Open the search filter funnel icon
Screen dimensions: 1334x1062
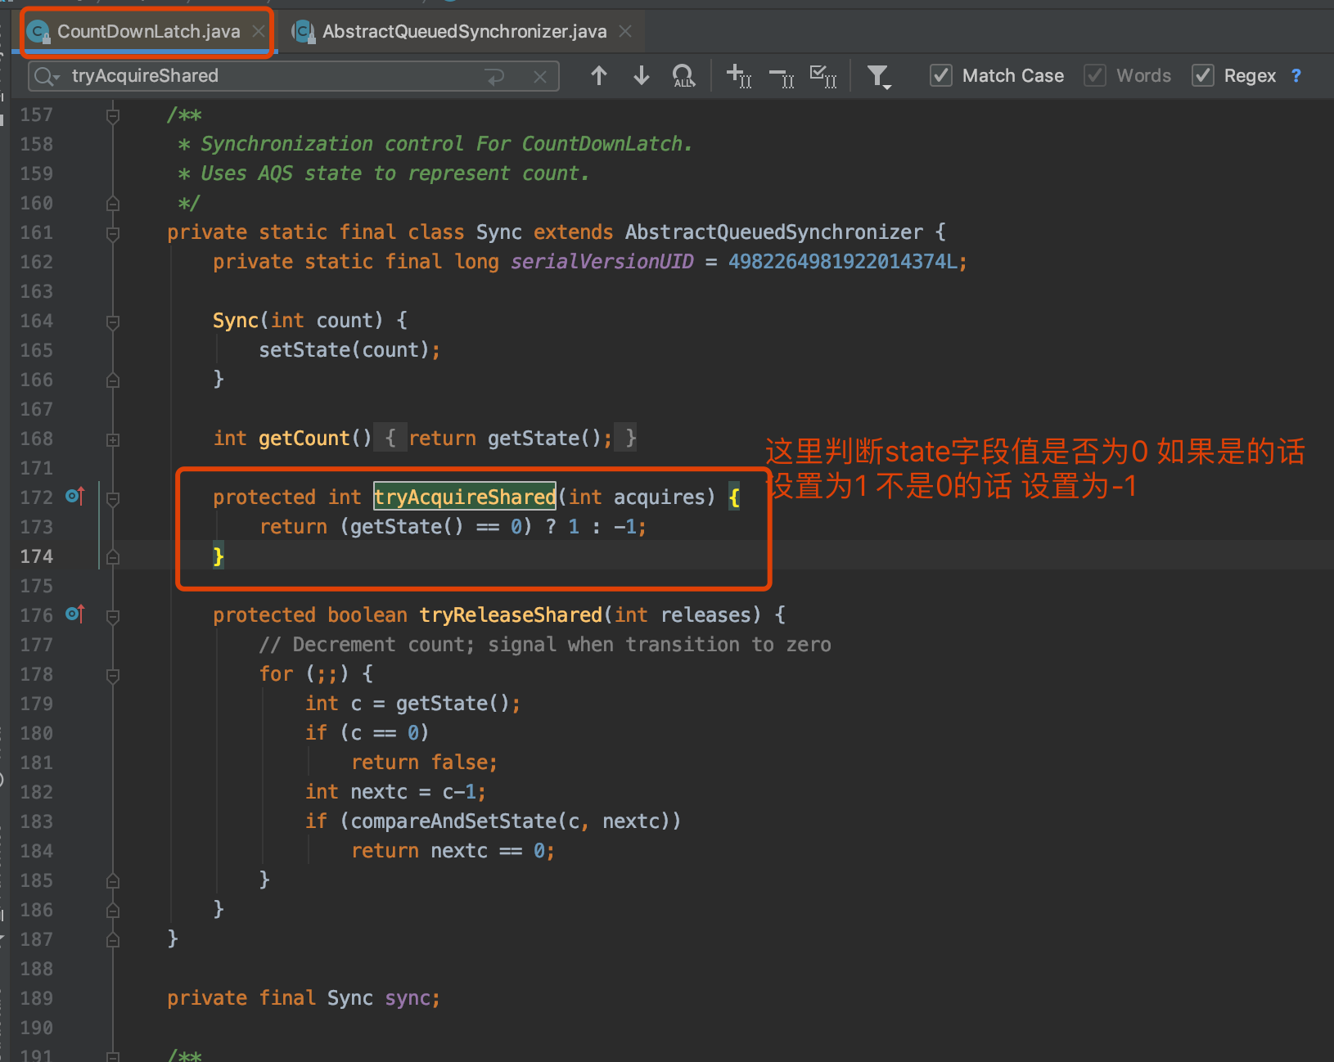coord(879,77)
